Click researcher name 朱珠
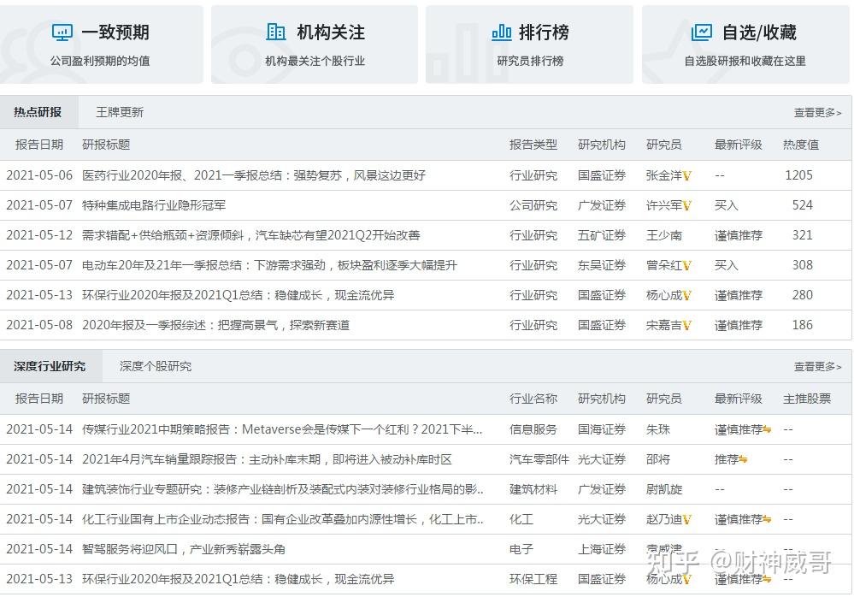Image resolution: width=854 pixels, height=597 pixels. tap(658, 429)
